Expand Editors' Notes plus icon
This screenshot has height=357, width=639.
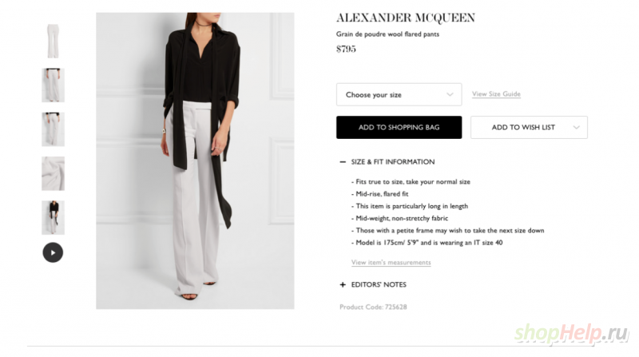click(343, 284)
